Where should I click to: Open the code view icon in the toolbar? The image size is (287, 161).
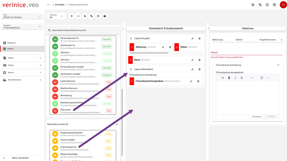78,16
